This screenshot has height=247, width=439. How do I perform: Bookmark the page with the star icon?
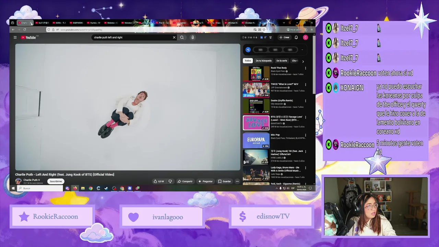point(264,30)
